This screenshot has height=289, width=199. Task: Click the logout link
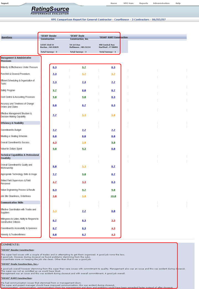tap(5, 3)
